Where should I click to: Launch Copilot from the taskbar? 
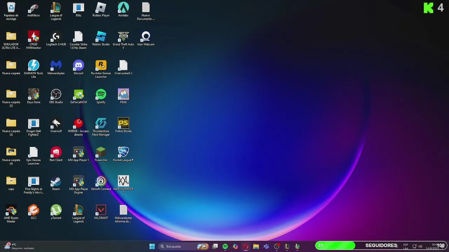pos(235,246)
